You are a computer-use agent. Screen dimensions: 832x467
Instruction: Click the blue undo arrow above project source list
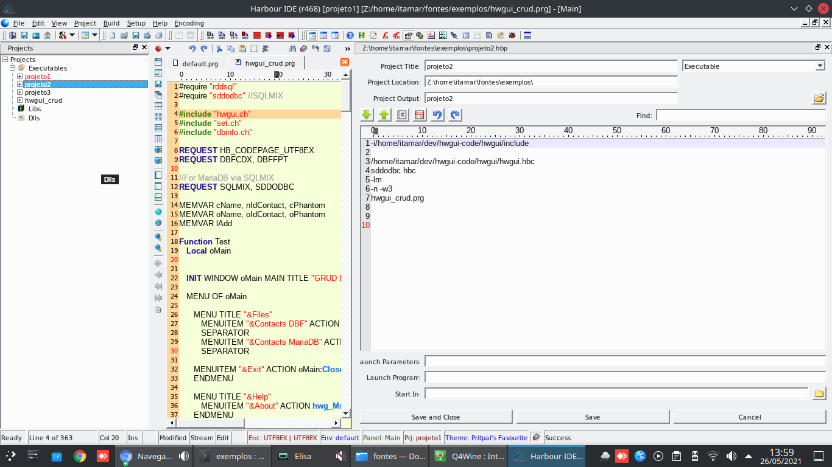point(437,115)
